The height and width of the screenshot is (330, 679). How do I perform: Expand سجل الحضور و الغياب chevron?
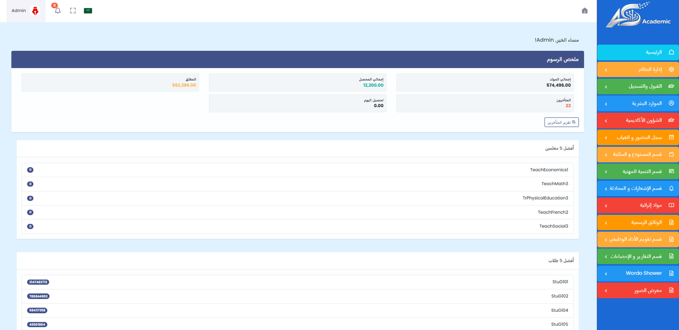tap(606, 138)
